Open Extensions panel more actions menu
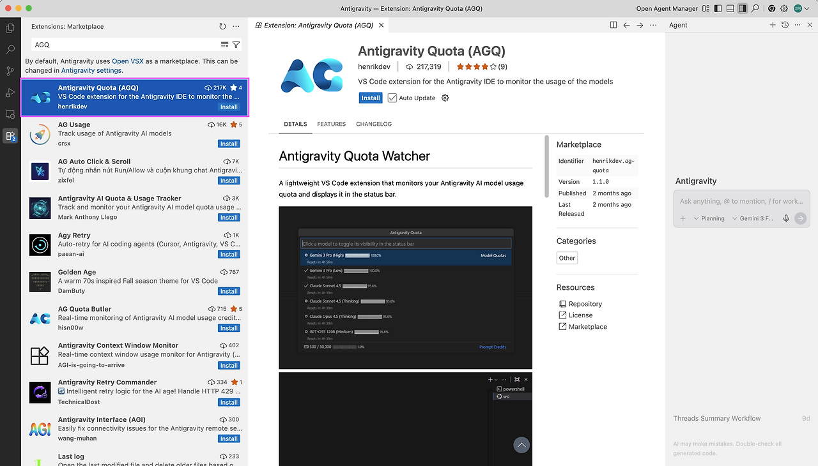Image resolution: width=818 pixels, height=466 pixels. coord(236,26)
